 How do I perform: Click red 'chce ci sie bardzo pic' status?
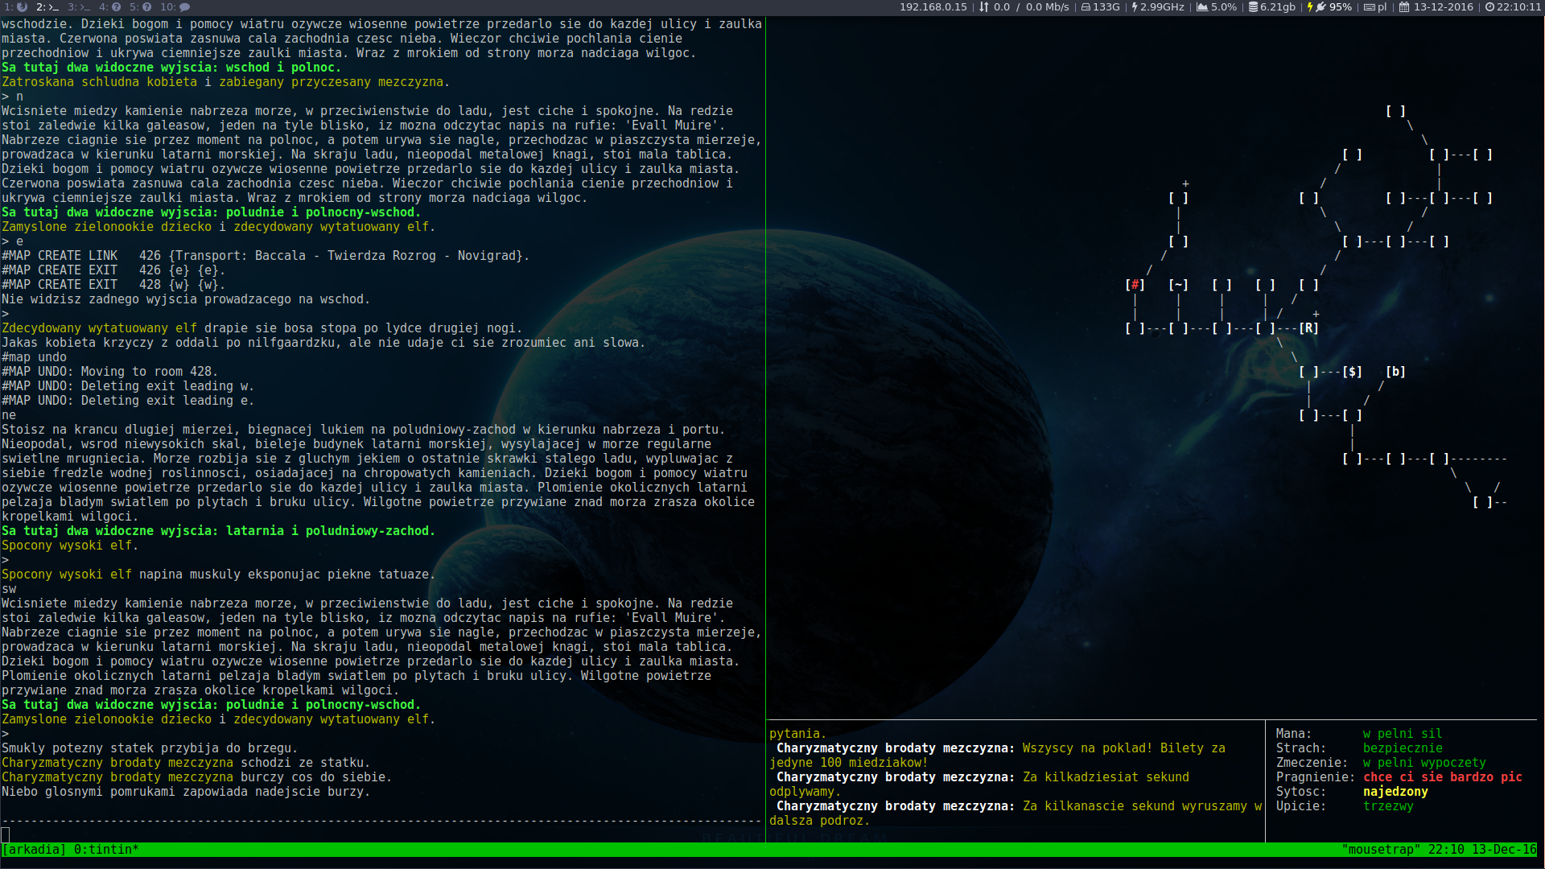click(1443, 777)
